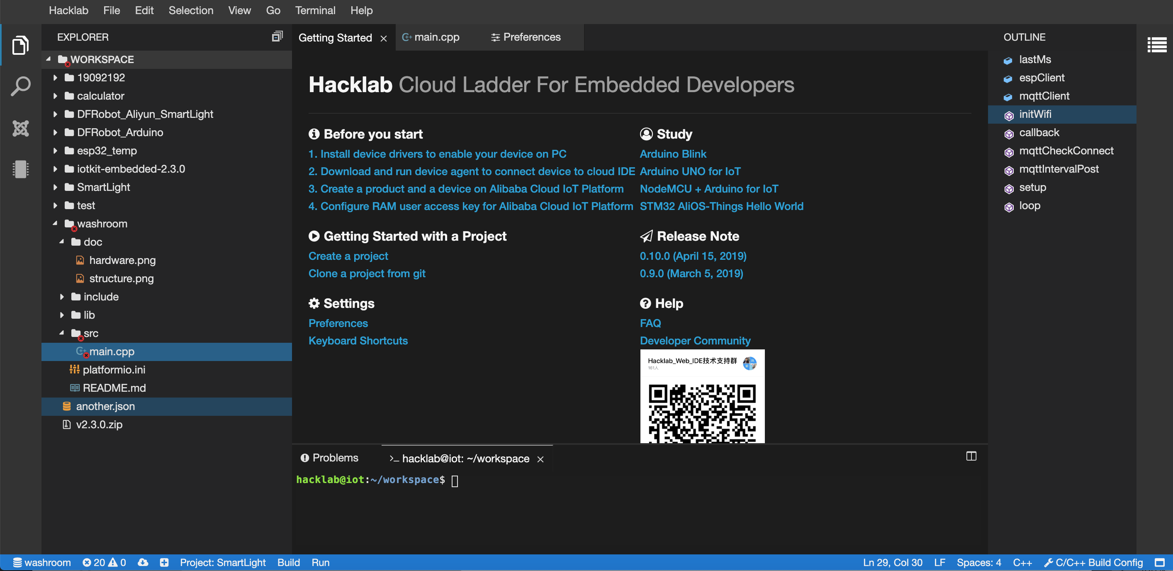Open the FAQ help link
The height and width of the screenshot is (571, 1173).
tap(650, 323)
